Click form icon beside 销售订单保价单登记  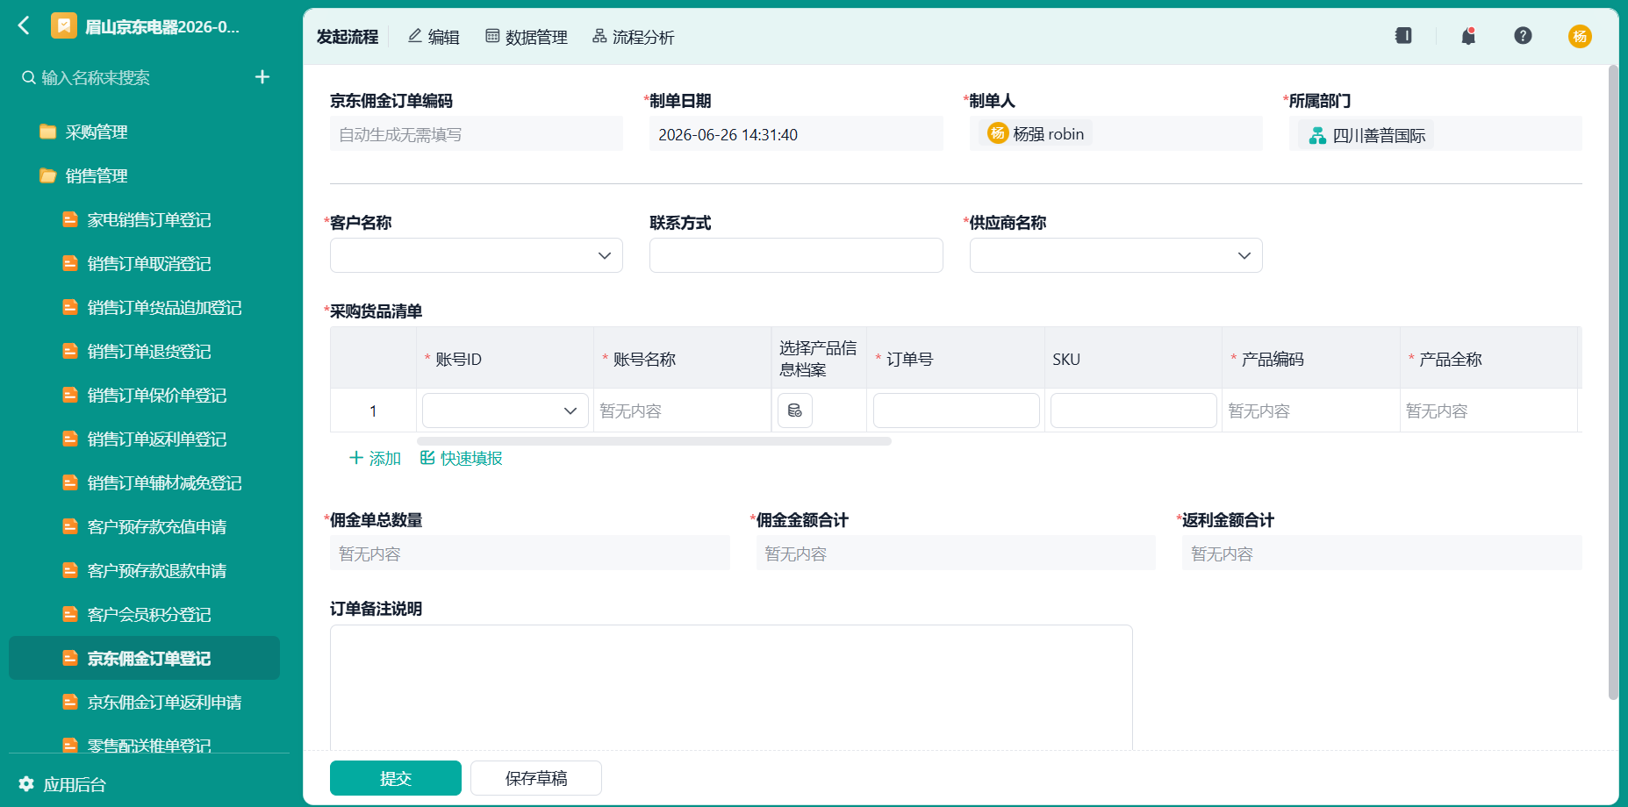(x=70, y=395)
